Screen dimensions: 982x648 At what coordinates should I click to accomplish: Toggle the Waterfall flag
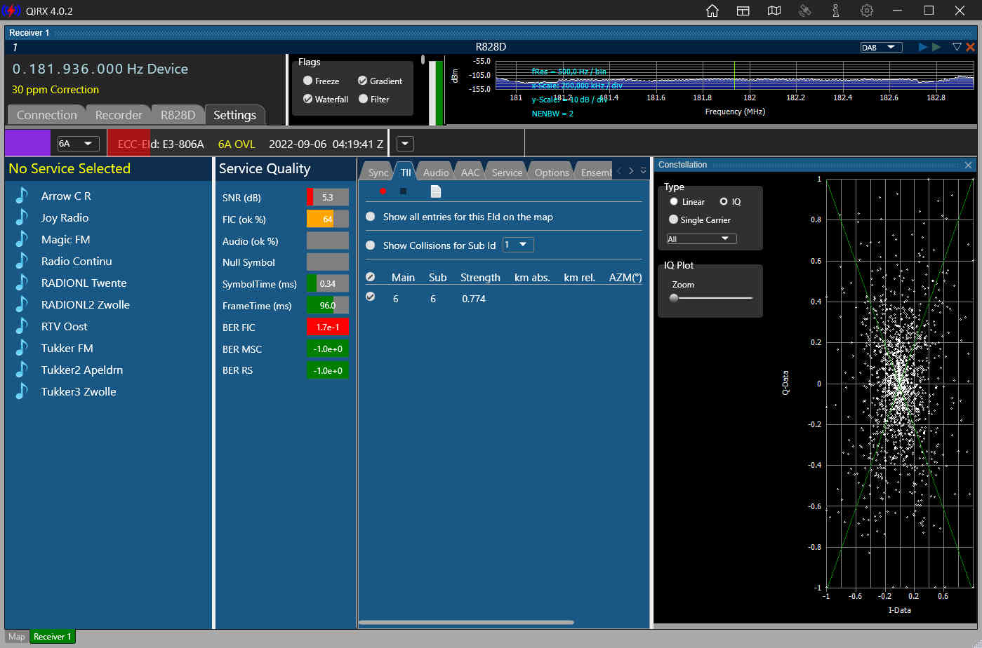click(307, 99)
